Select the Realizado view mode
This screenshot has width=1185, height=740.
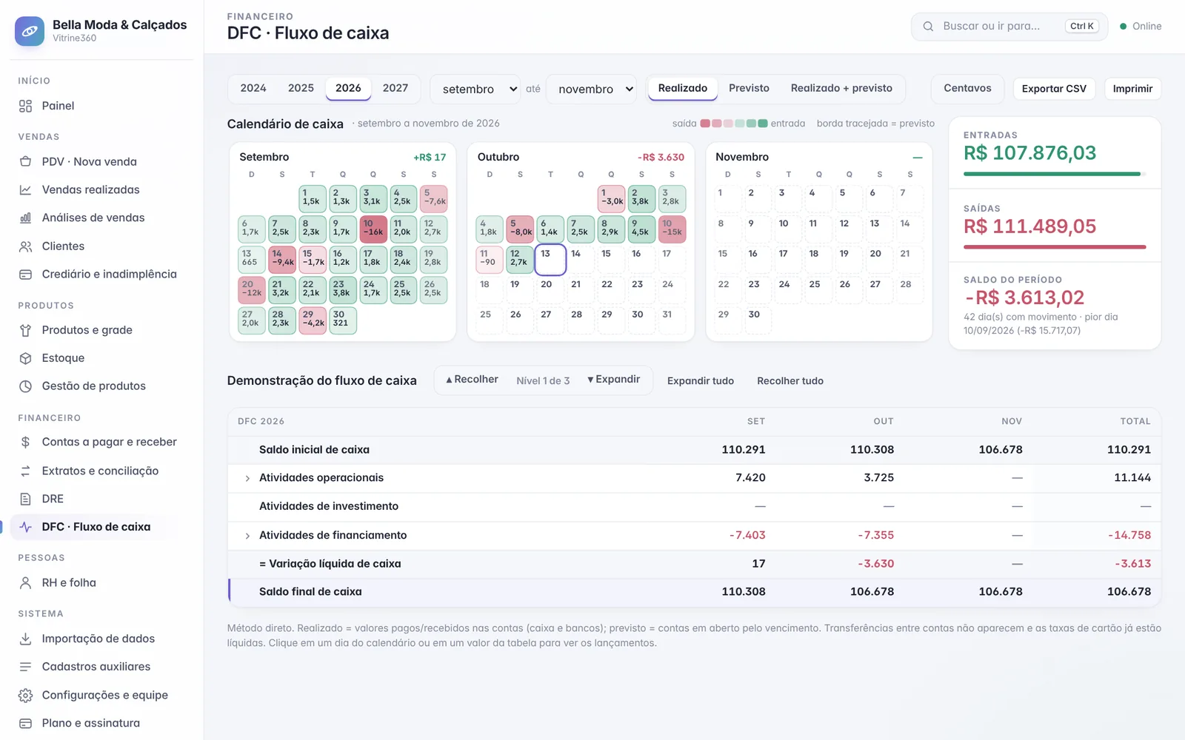tap(683, 88)
